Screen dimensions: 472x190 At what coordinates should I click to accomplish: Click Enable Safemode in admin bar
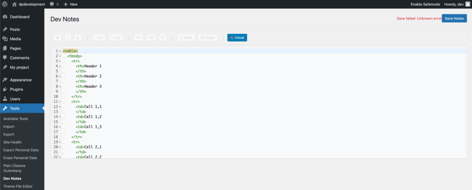[425, 4]
